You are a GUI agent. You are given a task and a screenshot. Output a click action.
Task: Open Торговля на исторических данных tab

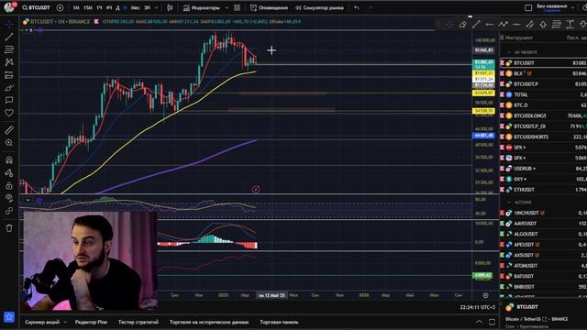tap(209, 322)
